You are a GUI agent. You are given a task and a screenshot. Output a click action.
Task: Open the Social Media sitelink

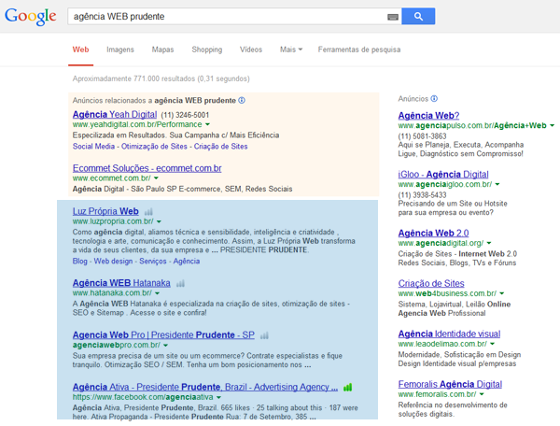(x=93, y=147)
